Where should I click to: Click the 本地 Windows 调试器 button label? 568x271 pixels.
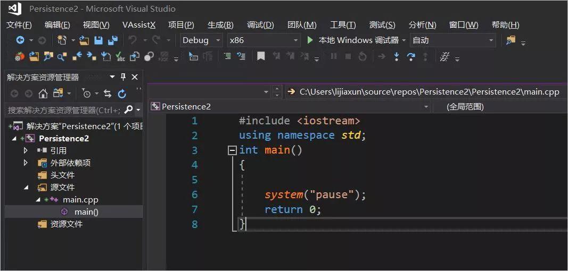[359, 40]
